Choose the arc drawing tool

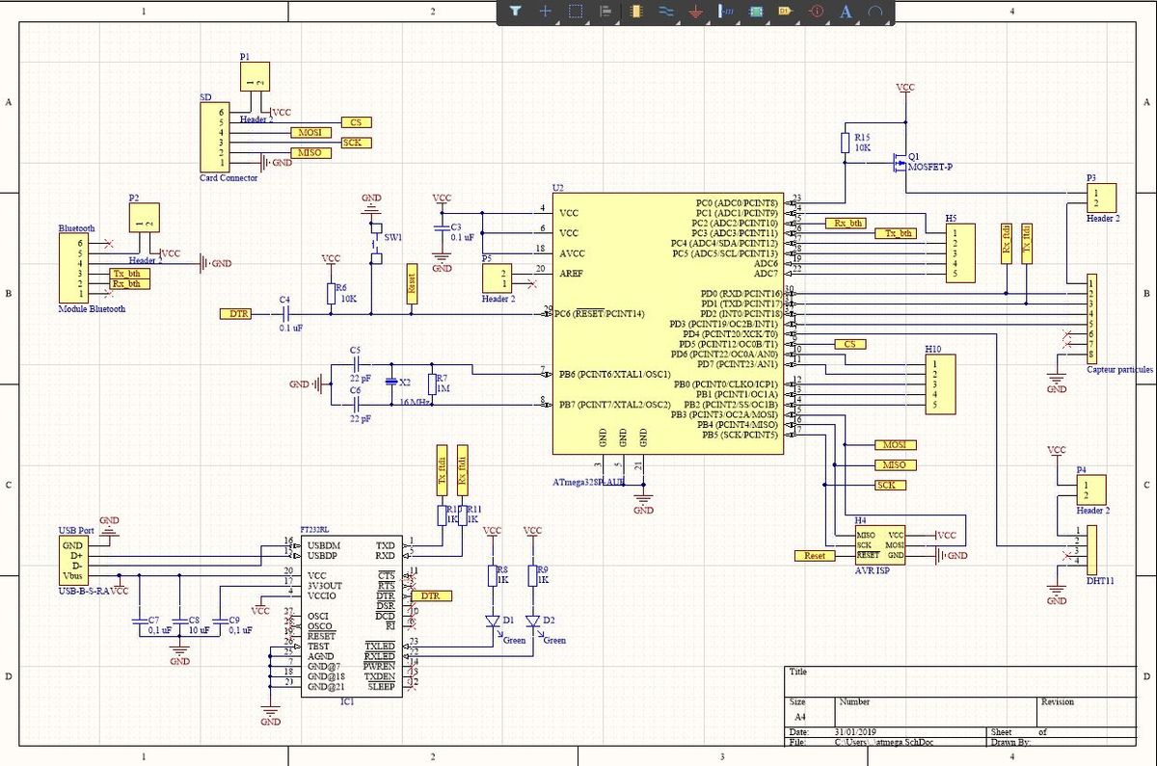tap(875, 12)
